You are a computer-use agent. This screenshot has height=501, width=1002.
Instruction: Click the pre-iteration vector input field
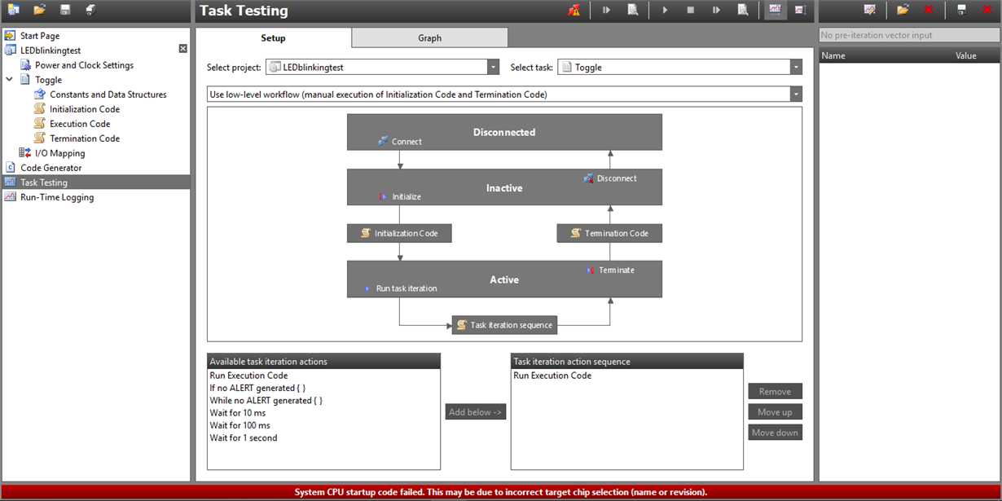(908, 36)
